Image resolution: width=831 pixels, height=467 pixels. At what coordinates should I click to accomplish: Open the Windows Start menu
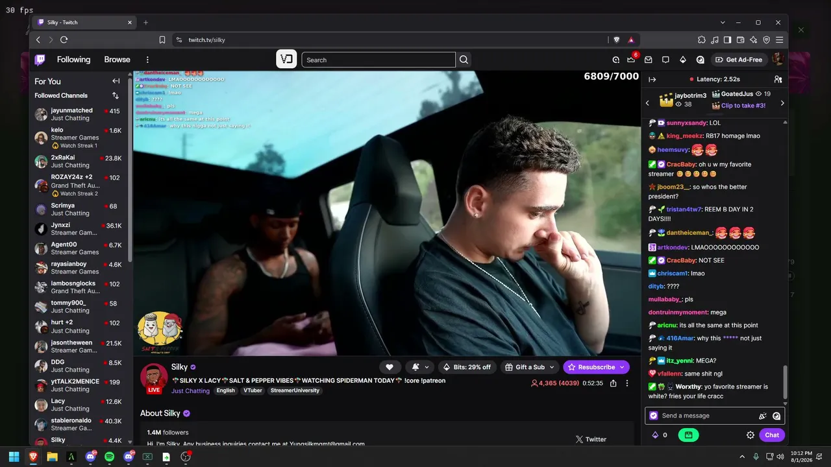(x=14, y=457)
